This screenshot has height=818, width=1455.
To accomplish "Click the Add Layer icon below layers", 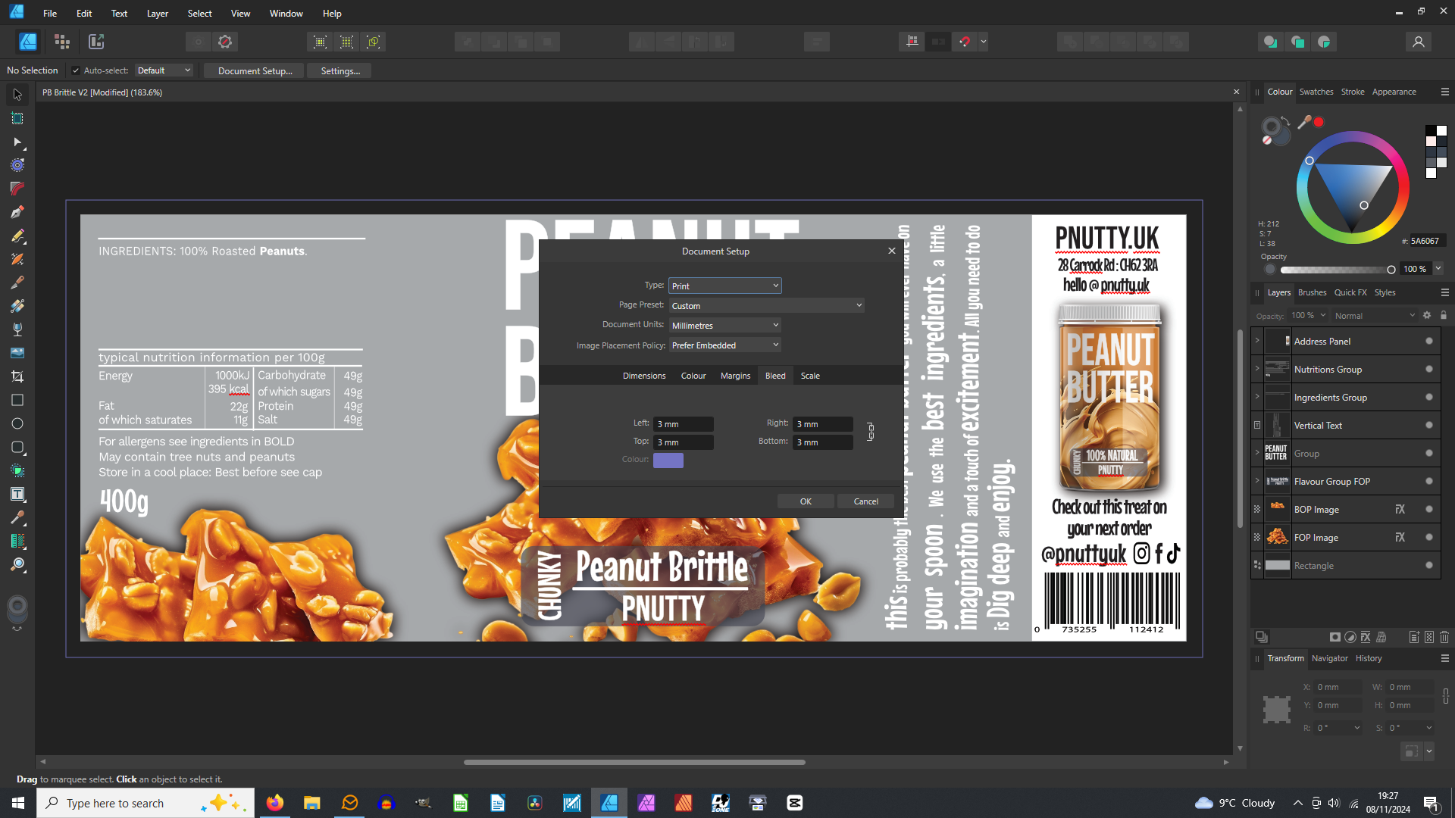I will pos(1414,637).
